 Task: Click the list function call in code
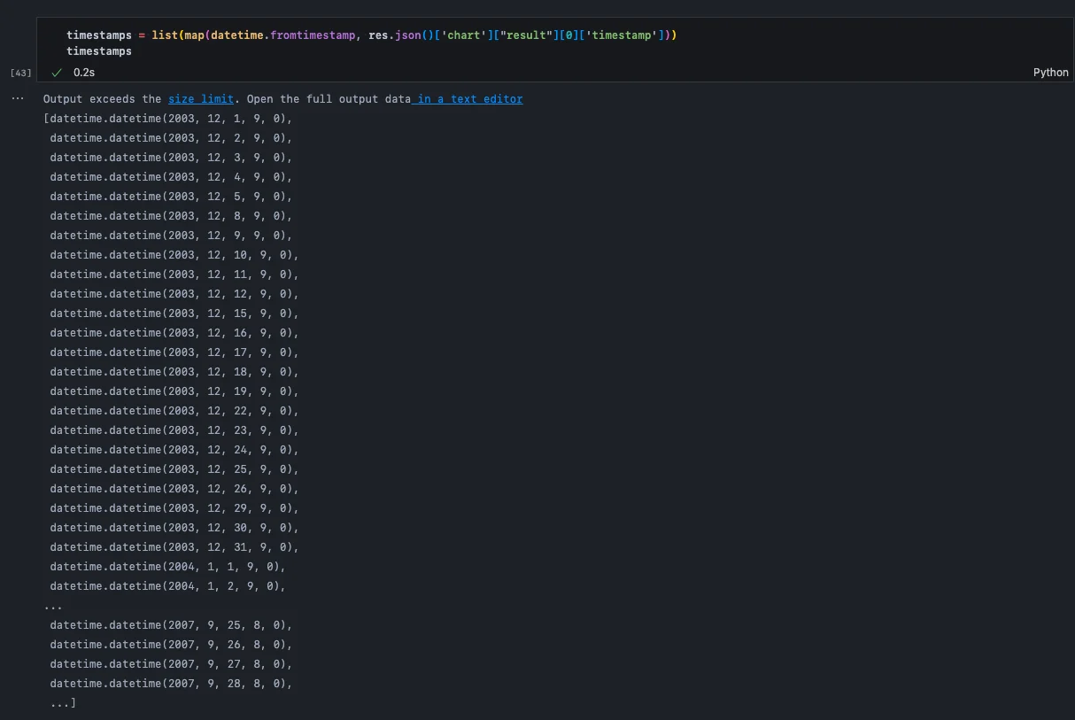(165, 35)
